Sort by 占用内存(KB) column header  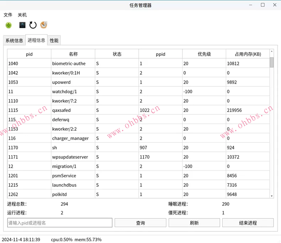(248, 54)
